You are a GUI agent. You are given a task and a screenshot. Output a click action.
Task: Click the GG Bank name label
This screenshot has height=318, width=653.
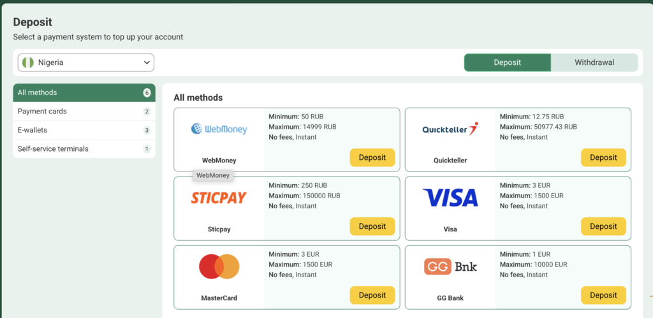450,298
